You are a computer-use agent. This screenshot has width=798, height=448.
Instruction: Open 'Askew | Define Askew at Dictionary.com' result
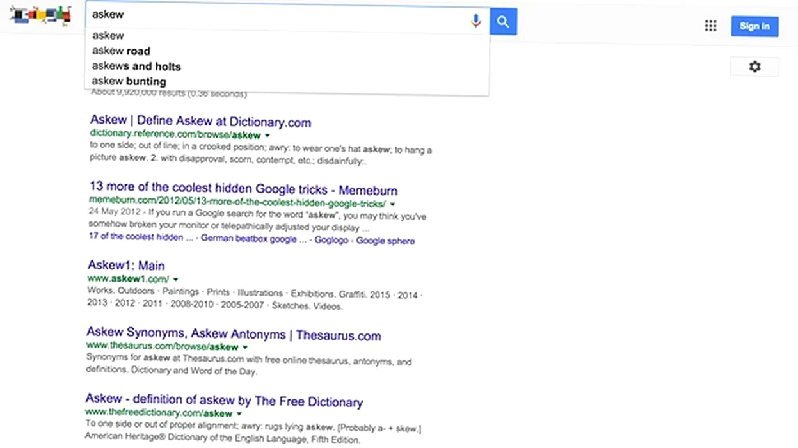pyautogui.click(x=200, y=122)
